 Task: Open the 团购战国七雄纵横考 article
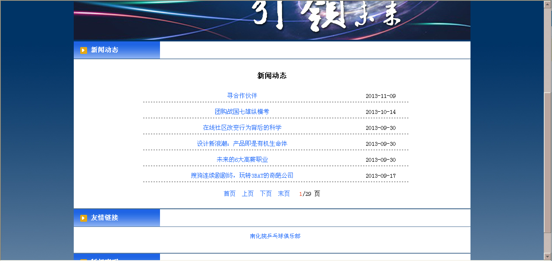(242, 112)
